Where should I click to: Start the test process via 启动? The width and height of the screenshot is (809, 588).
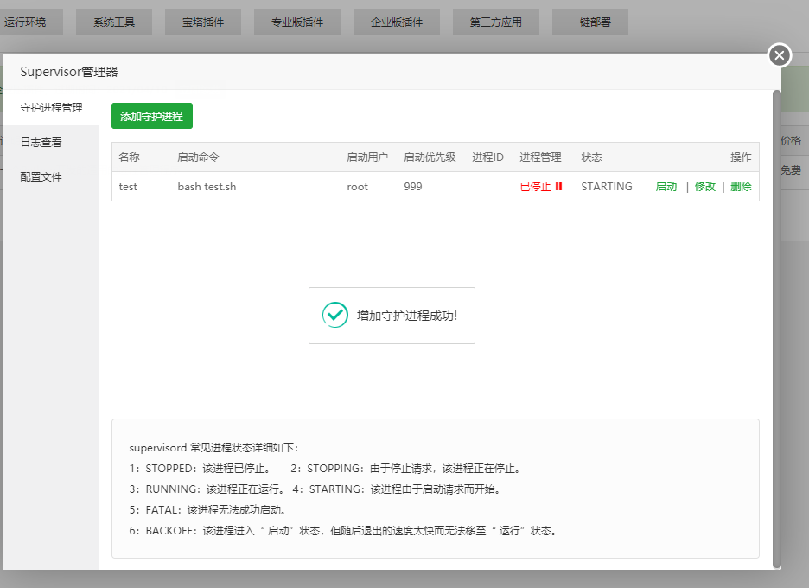point(666,187)
